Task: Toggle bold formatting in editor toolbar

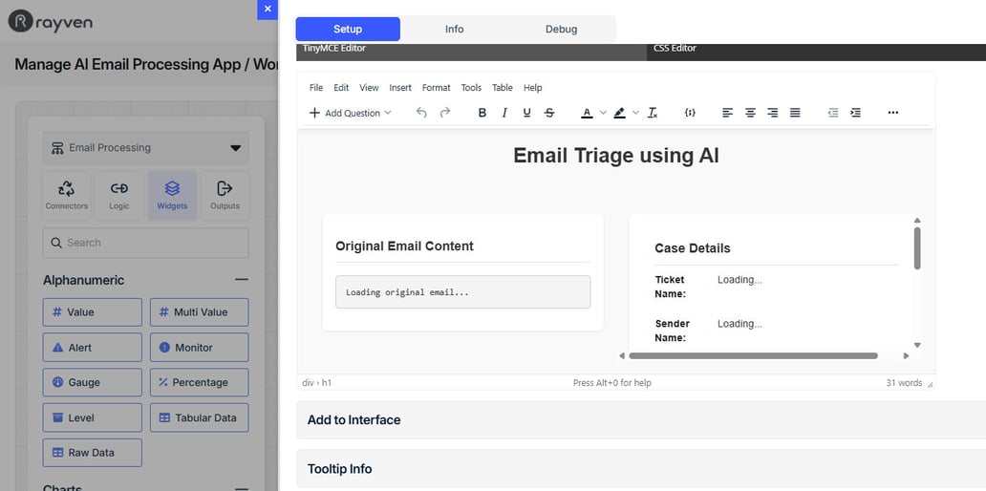Action: click(x=482, y=113)
